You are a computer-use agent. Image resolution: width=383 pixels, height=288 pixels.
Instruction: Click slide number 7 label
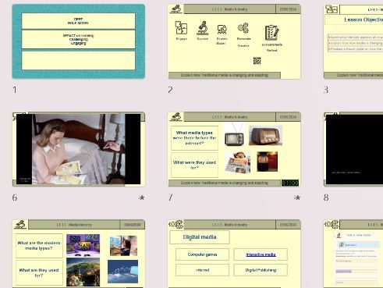170,197
